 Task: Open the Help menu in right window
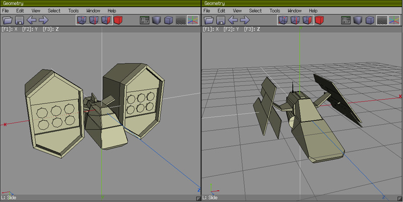coord(313,11)
